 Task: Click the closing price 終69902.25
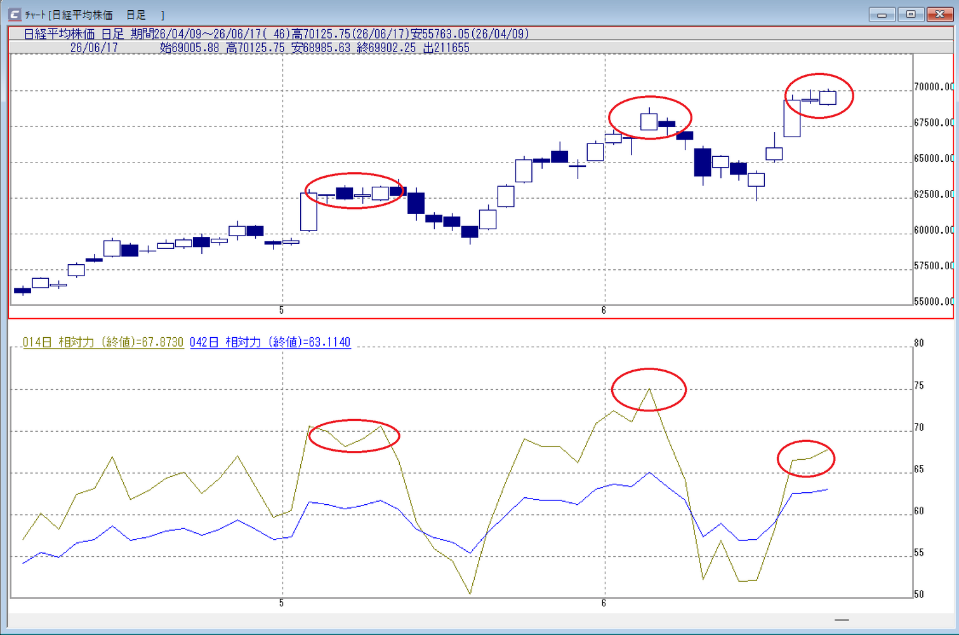point(386,48)
